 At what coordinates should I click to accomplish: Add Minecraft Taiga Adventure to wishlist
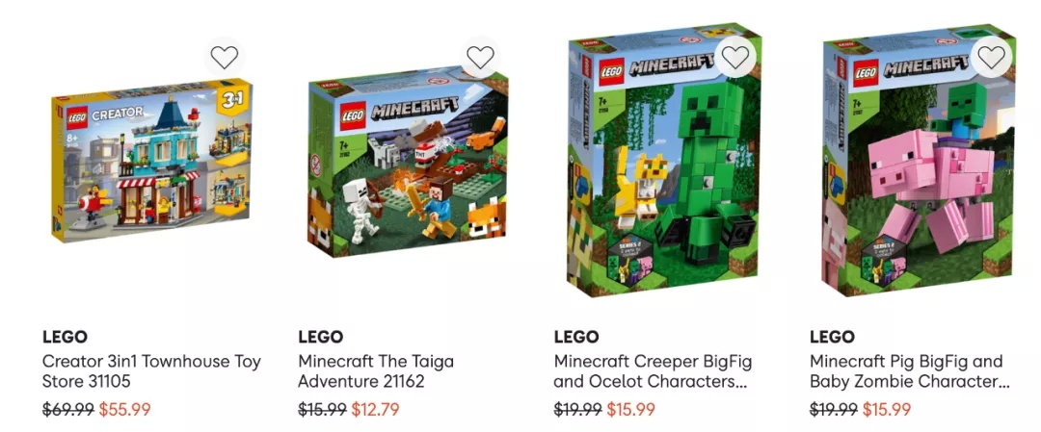pyautogui.click(x=480, y=58)
